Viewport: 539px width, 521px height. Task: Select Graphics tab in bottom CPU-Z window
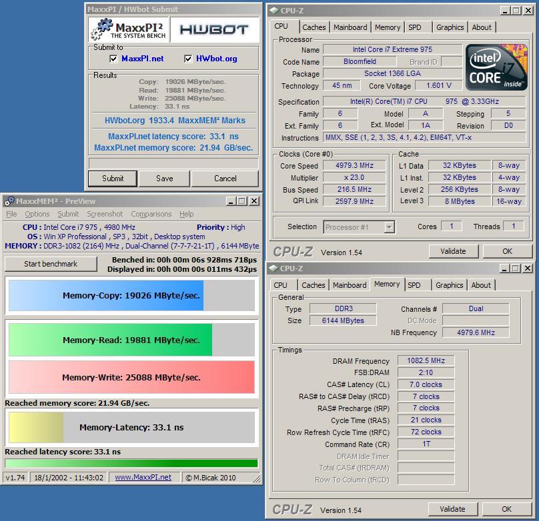click(450, 285)
